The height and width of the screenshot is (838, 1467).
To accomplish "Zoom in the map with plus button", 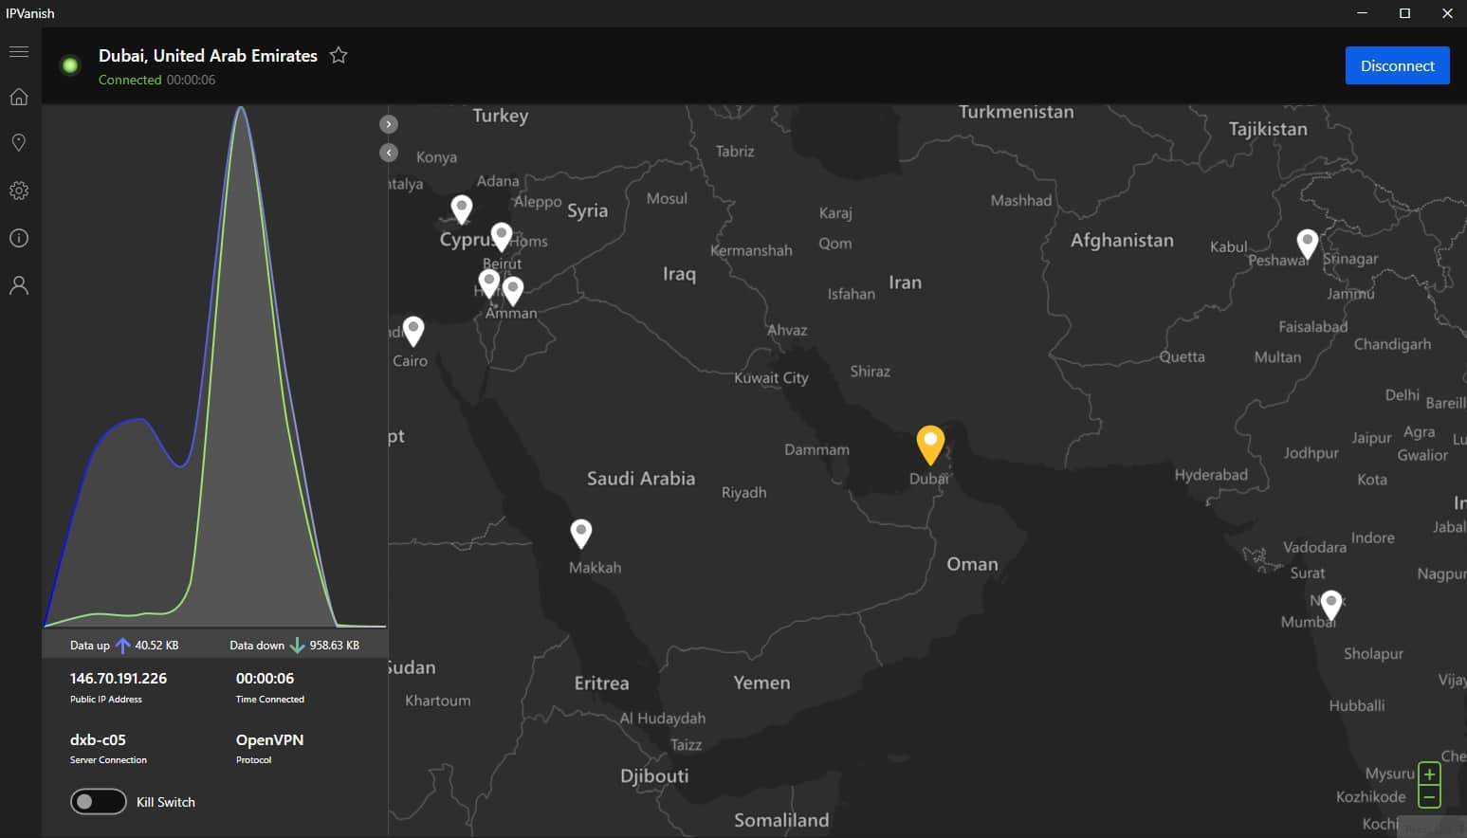I will click(x=1429, y=774).
